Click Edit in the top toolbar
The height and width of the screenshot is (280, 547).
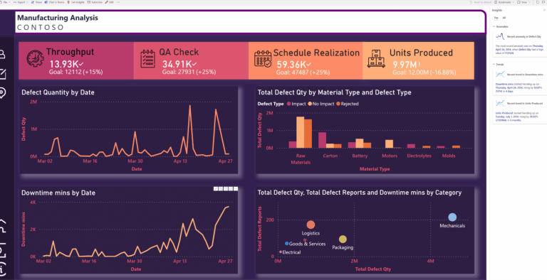pyautogui.click(x=110, y=2)
